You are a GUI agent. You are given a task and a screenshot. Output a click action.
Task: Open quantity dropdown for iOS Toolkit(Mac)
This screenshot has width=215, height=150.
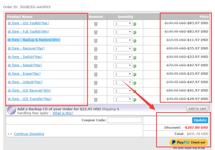(123, 23)
